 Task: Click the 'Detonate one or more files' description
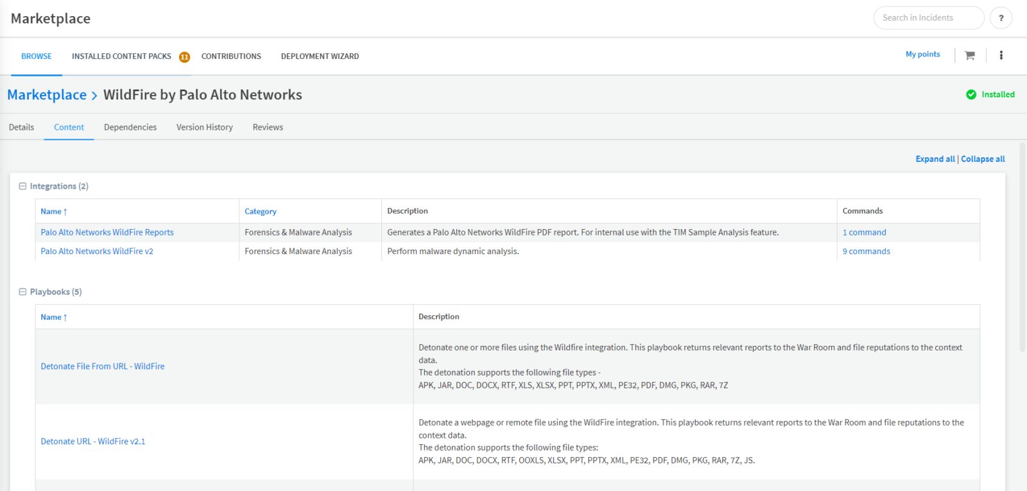[691, 366]
